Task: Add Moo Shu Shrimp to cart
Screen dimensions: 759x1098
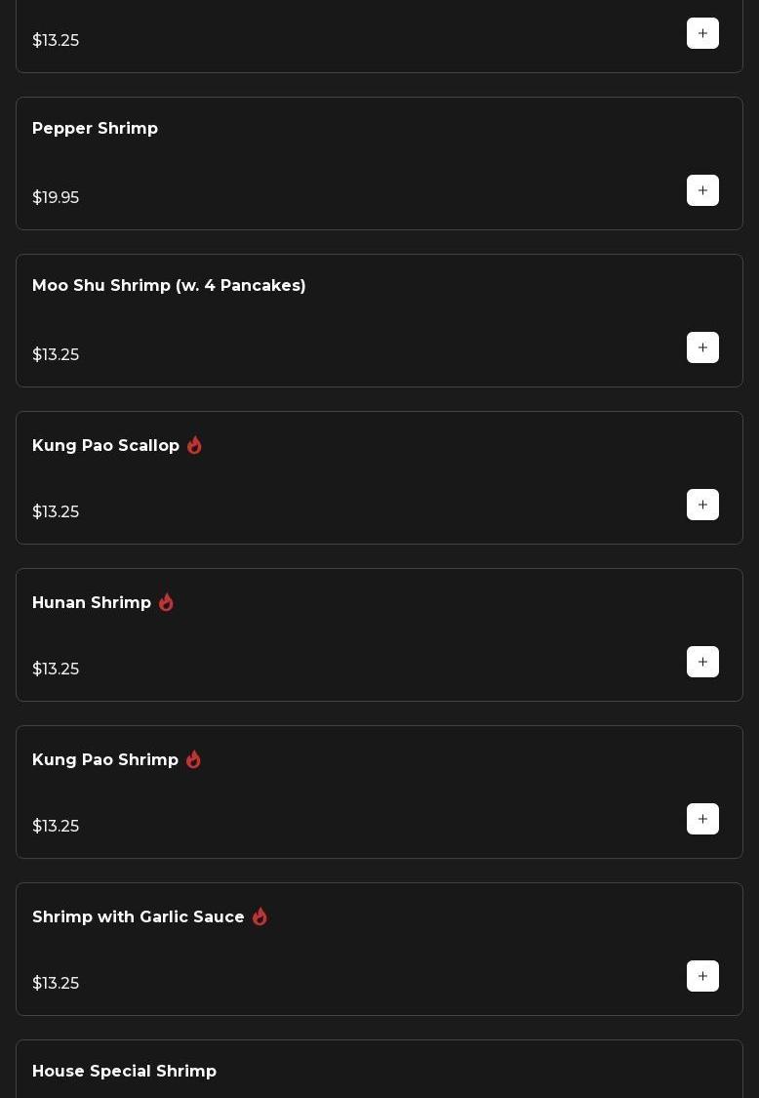Action: point(702,347)
